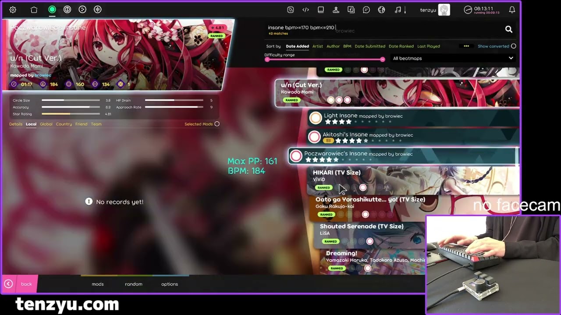Image resolution: width=561 pixels, height=315 pixels.
Task: Open the chat bubble icon
Action: [366, 10]
